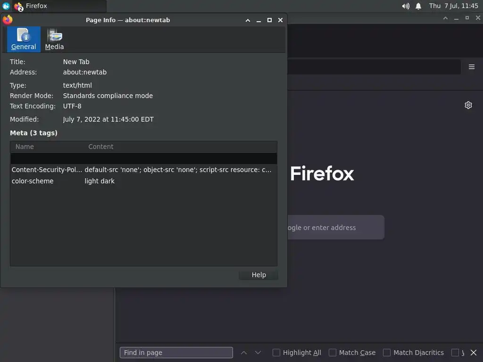Click the about:newtab address value

point(85,72)
